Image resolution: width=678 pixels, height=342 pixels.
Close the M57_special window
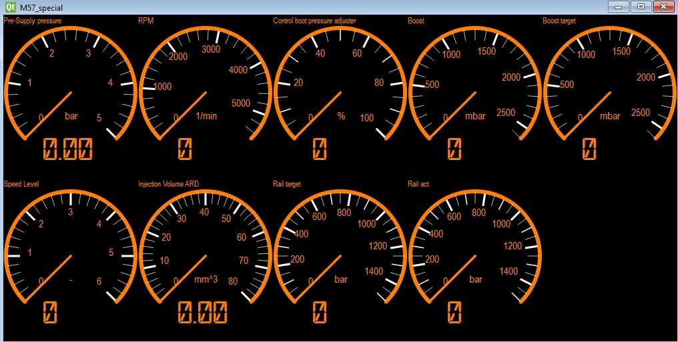pos(664,7)
